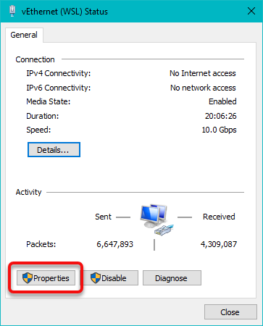Run Diagnose on the connection
263x326 pixels.
point(172,278)
